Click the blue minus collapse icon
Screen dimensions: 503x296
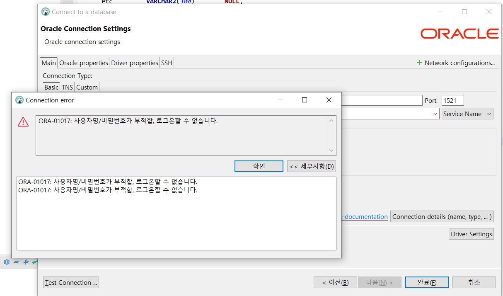click(x=16, y=262)
